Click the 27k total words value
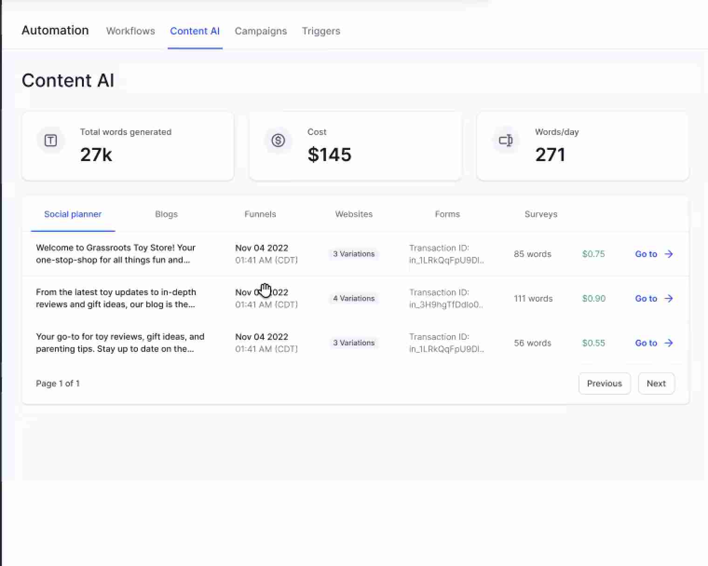This screenshot has width=708, height=566. coord(96,155)
